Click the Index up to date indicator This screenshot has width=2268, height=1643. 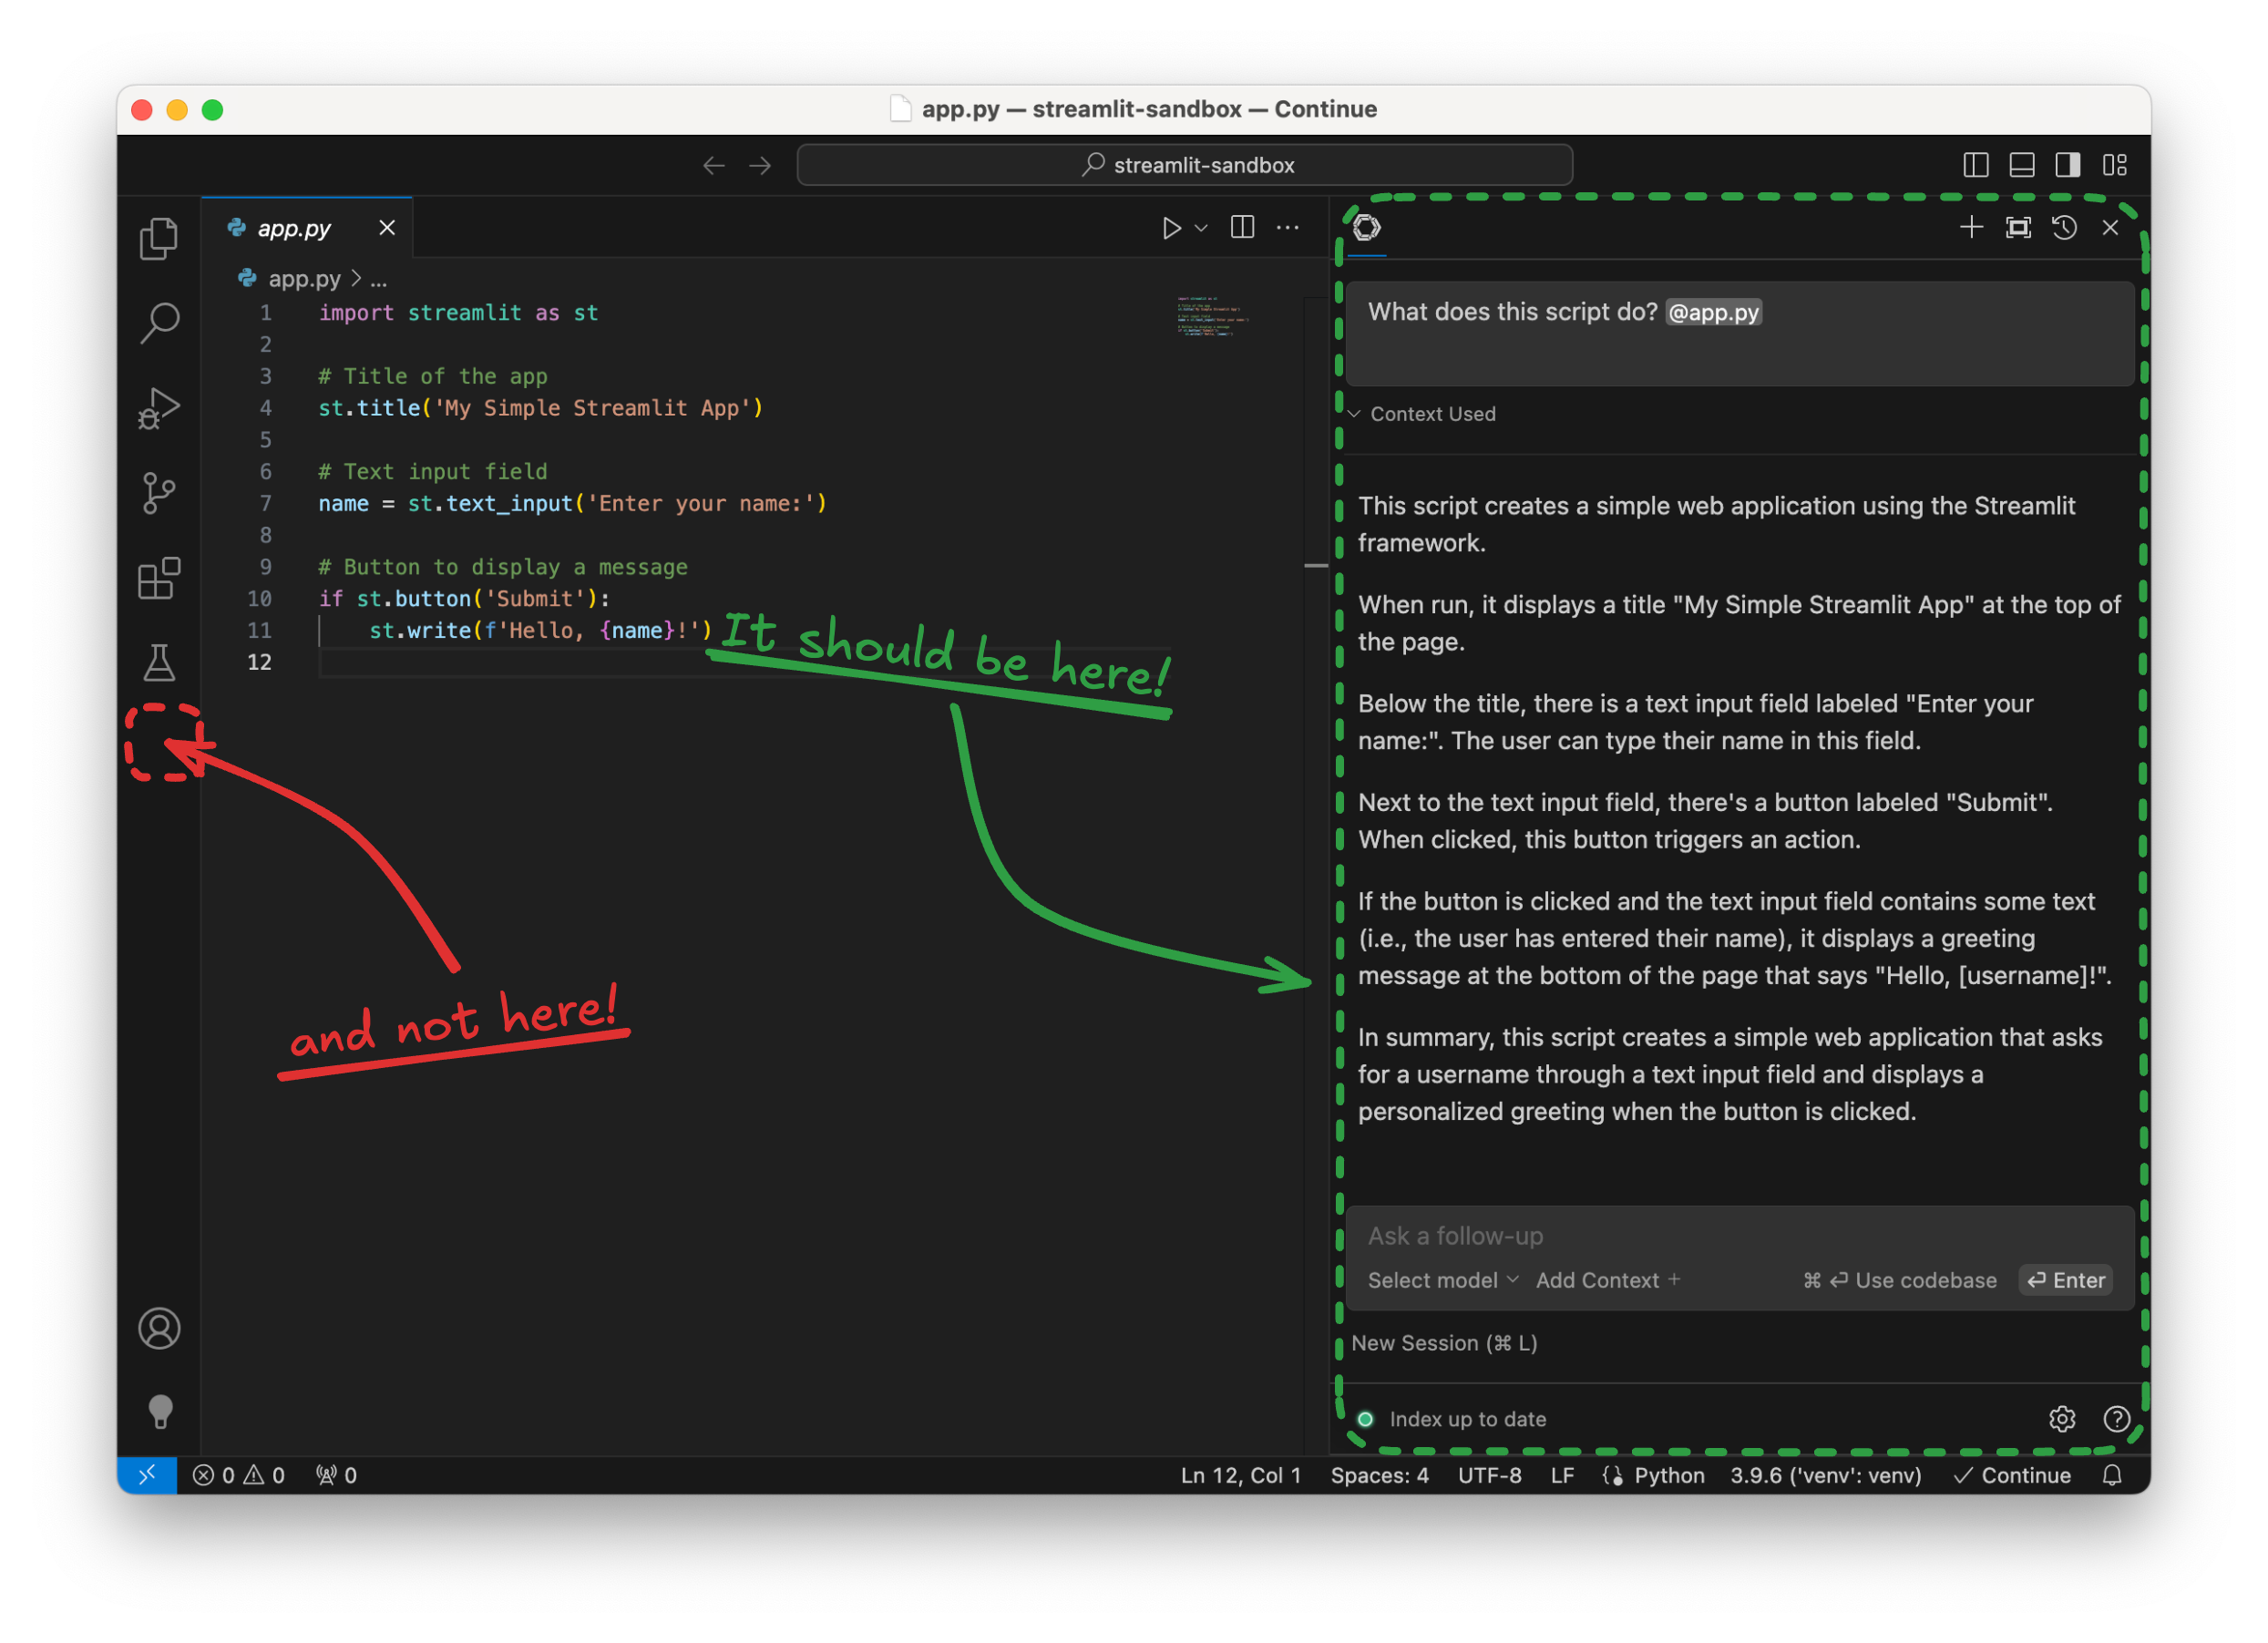(1452, 1419)
